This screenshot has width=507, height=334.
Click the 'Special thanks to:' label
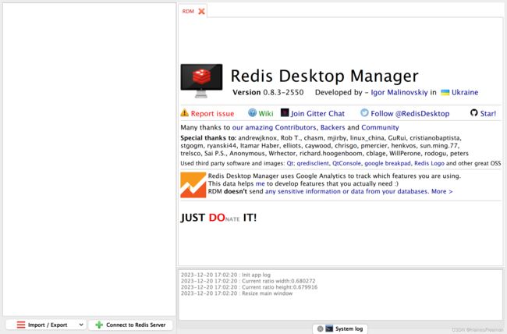[208, 138]
